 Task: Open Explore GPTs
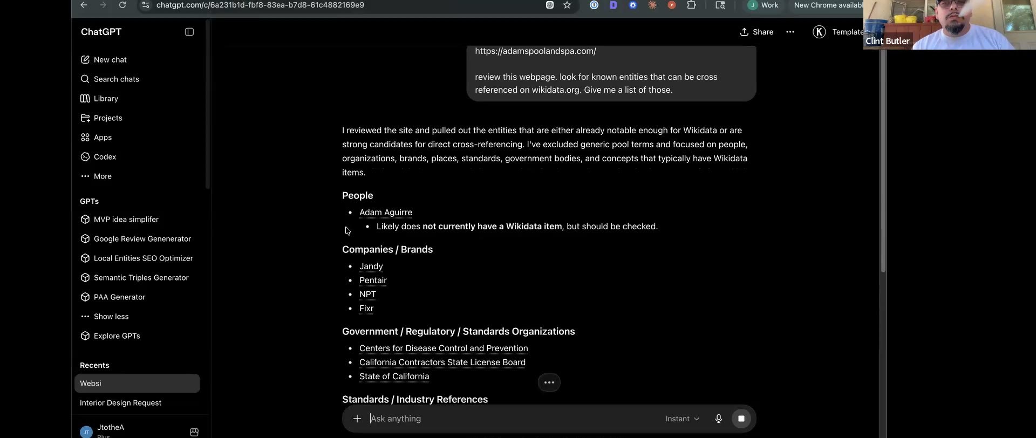(x=137, y=336)
